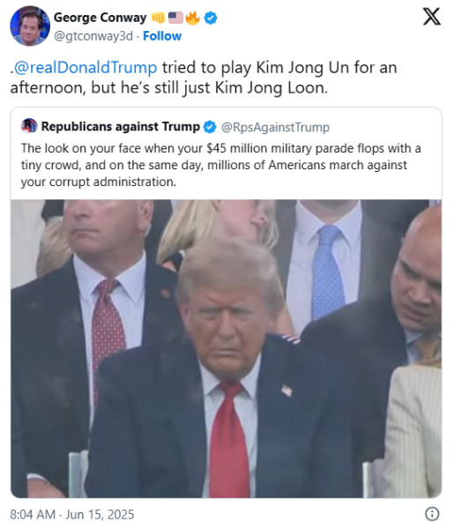Image resolution: width=454 pixels, height=529 pixels.
Task: Open the 8:04 AM Jun 15, 2025 timestamp
Action: 72,515
